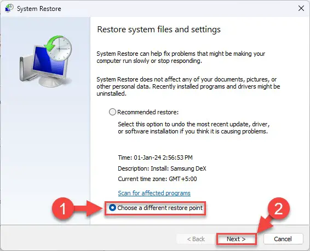Click the Next button
Screen dimensions: 310x251
tap(236, 239)
